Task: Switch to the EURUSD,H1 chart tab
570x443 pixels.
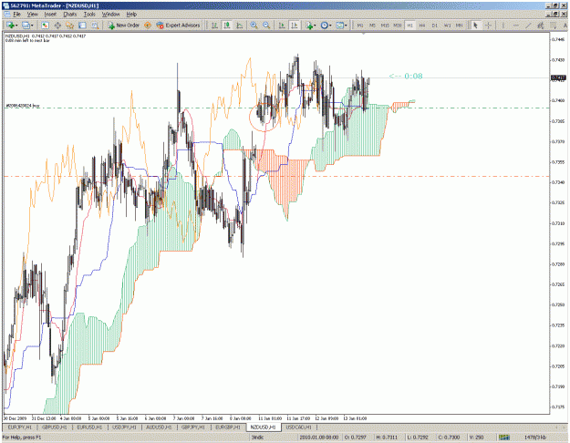Action: [x=89, y=427]
